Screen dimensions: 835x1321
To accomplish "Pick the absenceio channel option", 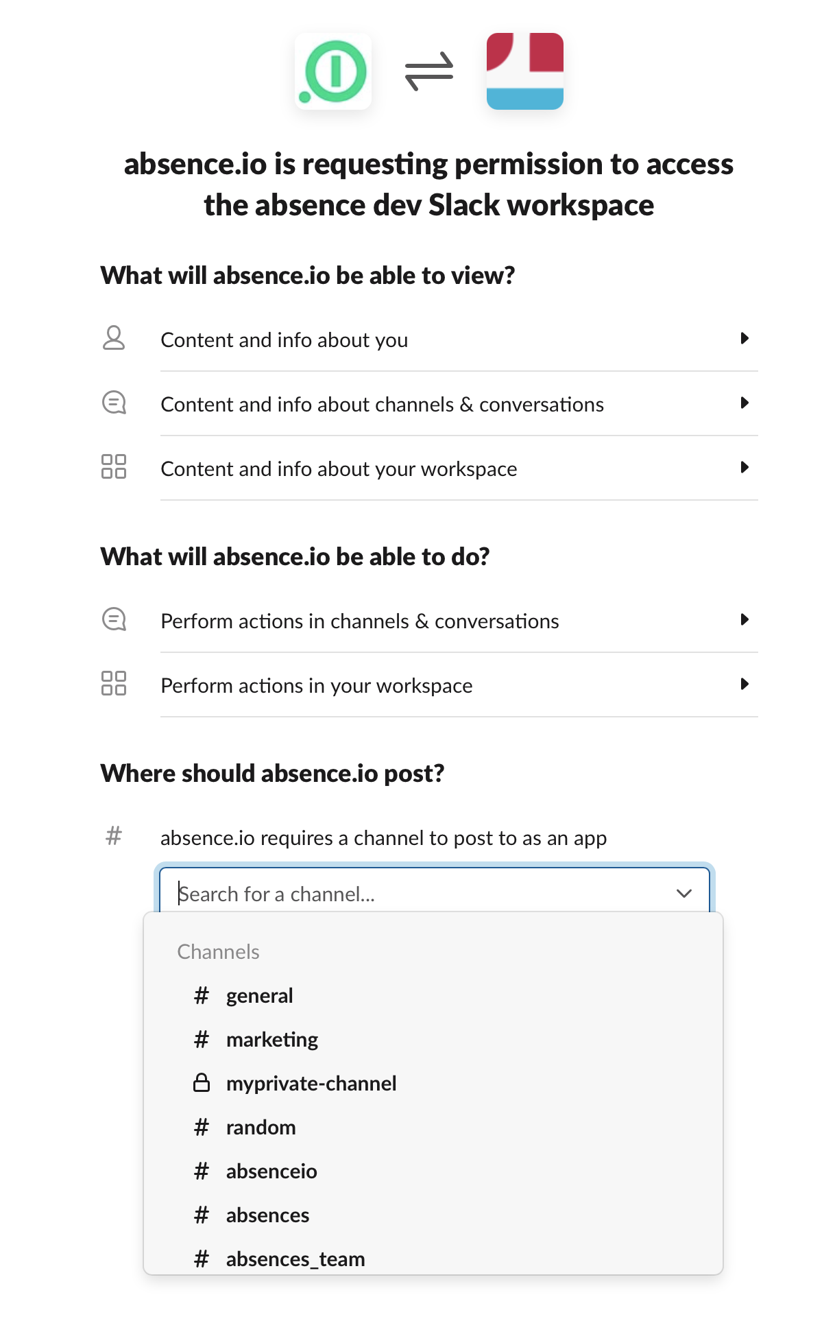I will (271, 1171).
